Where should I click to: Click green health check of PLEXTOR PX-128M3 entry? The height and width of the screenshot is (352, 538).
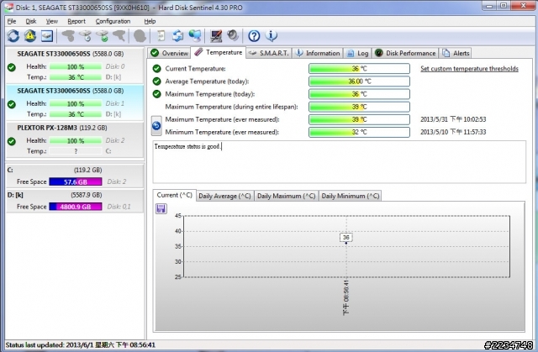[12, 141]
